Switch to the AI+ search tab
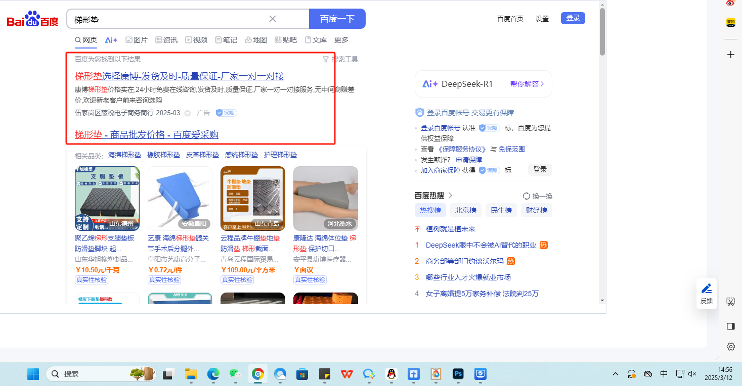The width and height of the screenshot is (742, 386). click(111, 40)
